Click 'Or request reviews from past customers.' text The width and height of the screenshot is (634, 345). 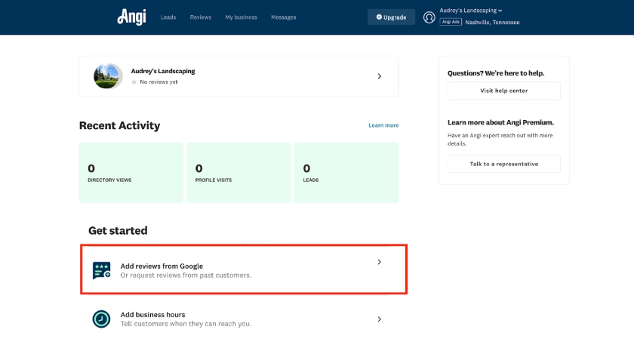(186, 276)
